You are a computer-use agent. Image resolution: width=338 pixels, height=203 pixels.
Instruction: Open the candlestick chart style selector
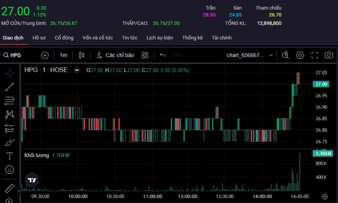click(x=81, y=55)
